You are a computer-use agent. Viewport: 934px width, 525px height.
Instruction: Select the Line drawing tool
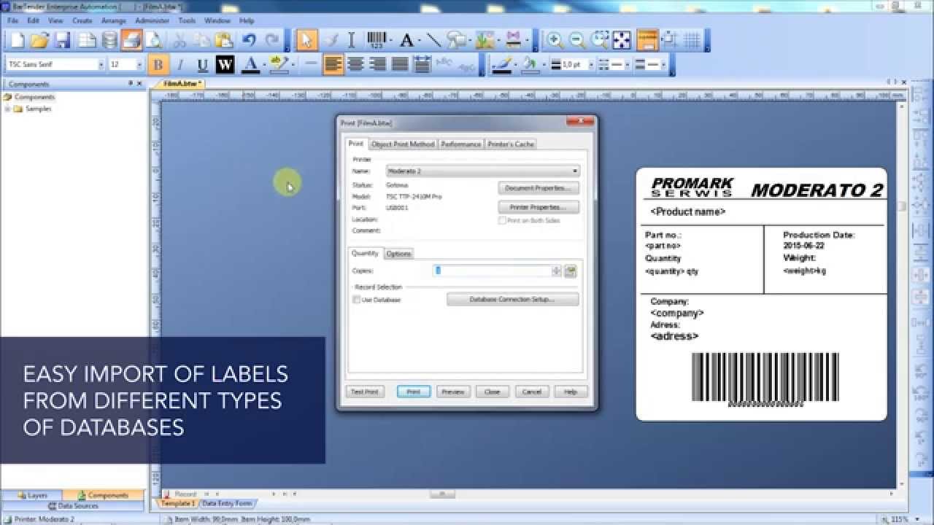coord(433,40)
